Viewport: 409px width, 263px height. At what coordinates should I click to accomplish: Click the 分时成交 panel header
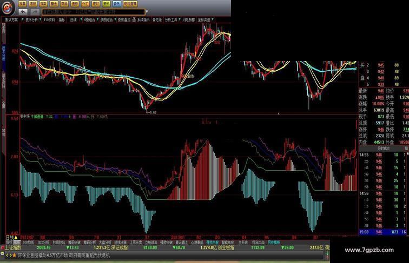384,148
